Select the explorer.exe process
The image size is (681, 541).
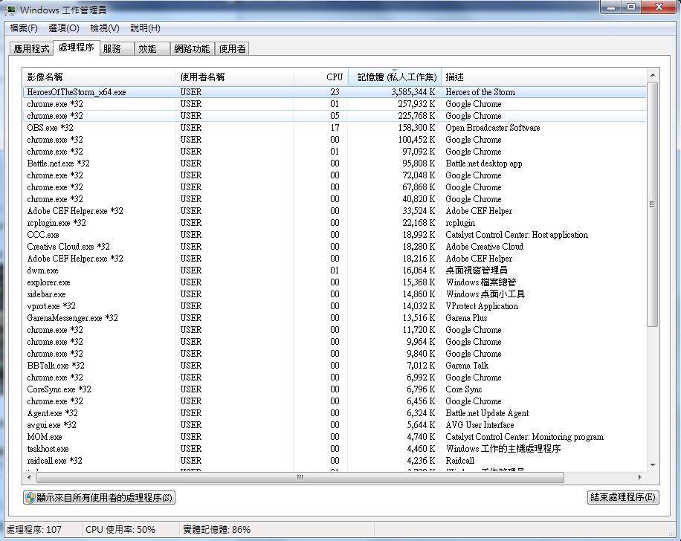click(x=335, y=282)
